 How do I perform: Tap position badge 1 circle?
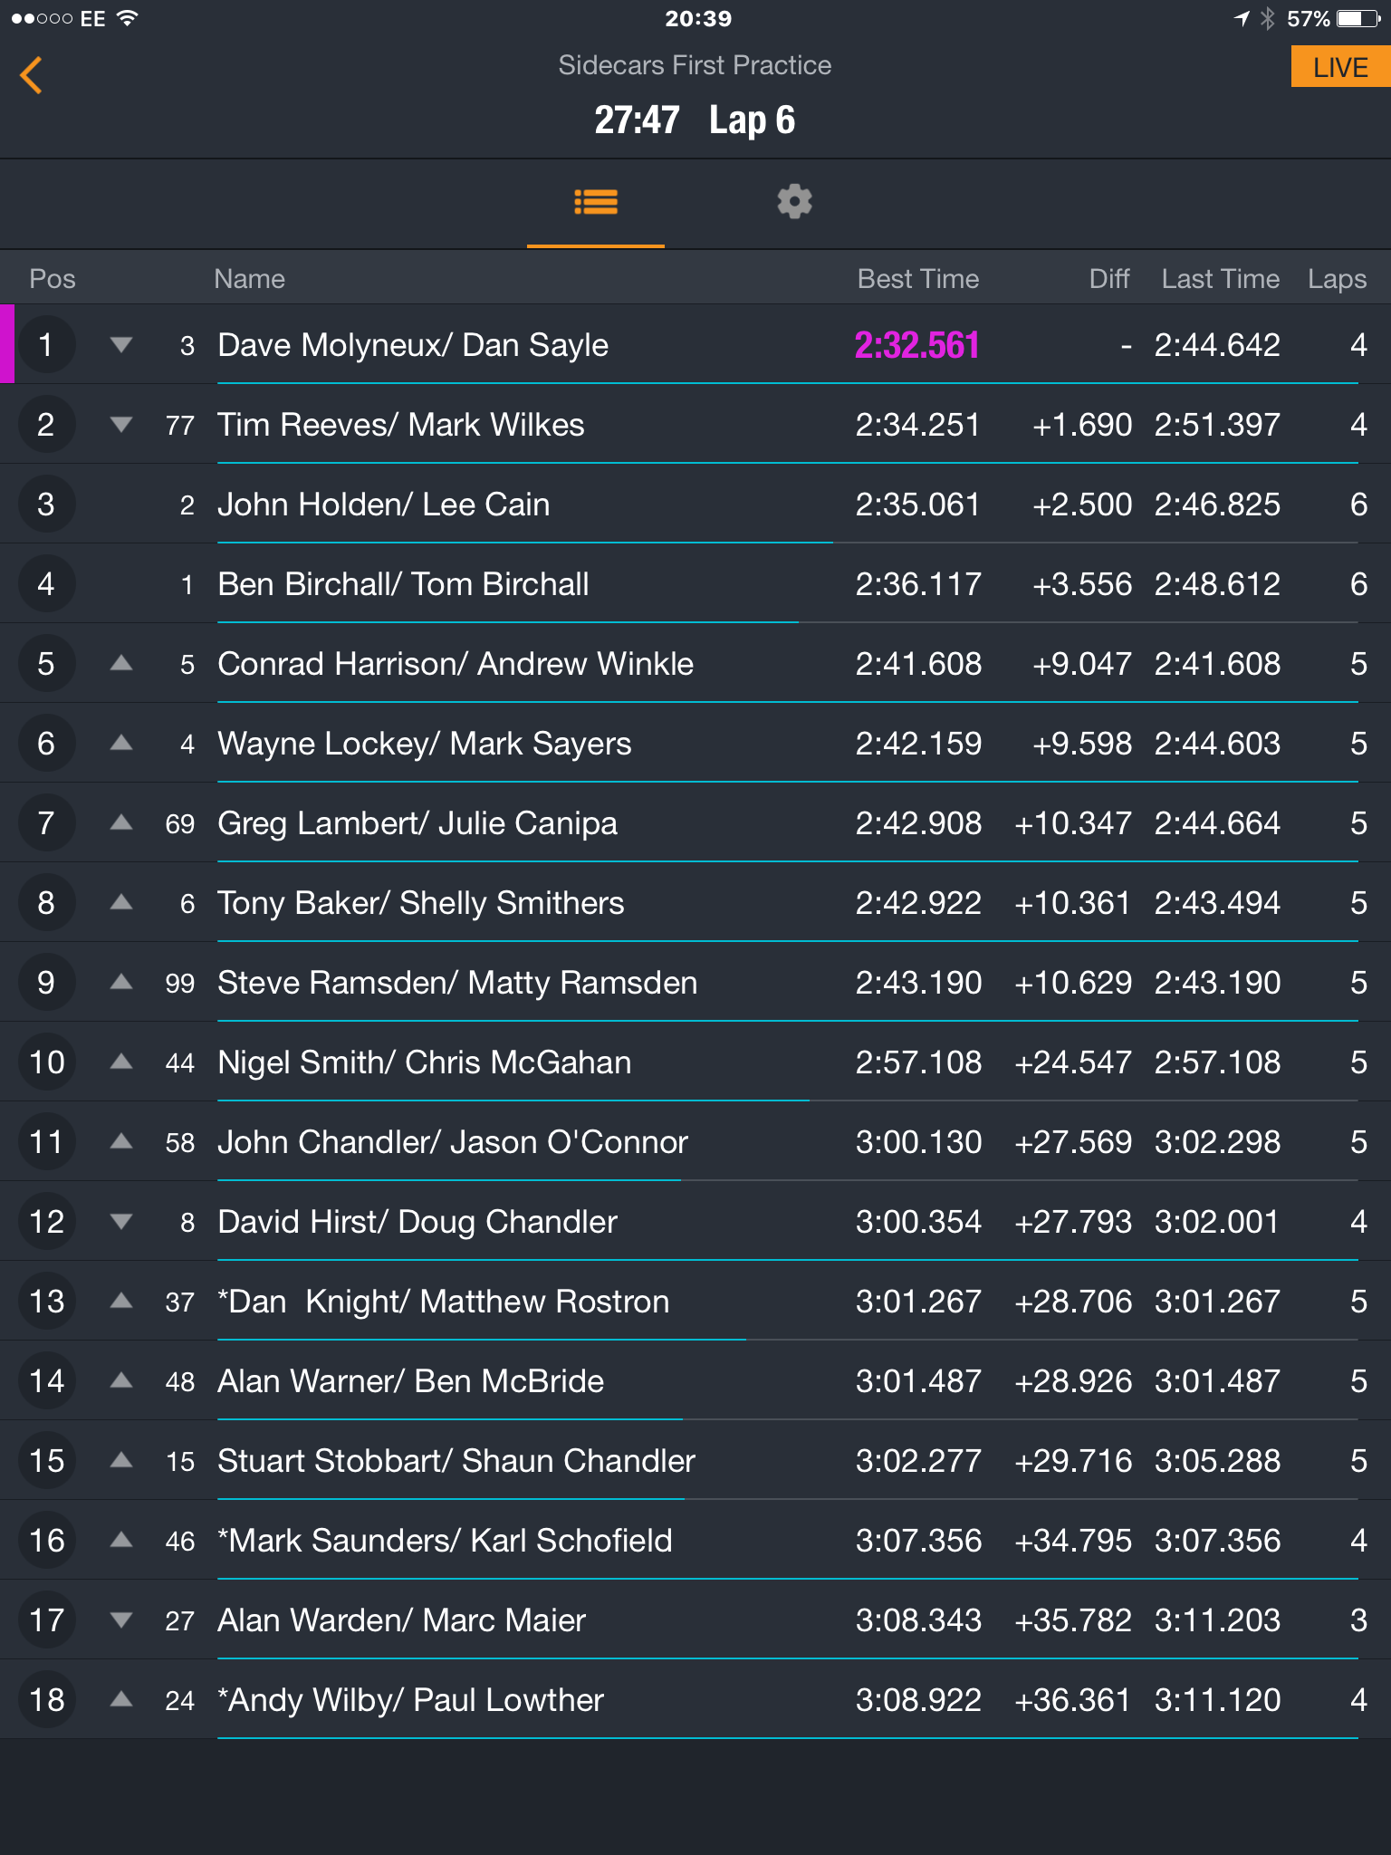click(46, 344)
